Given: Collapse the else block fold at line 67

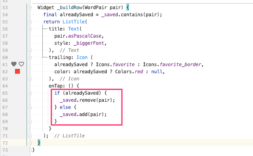Looking at the screenshot, I should [30, 107].
